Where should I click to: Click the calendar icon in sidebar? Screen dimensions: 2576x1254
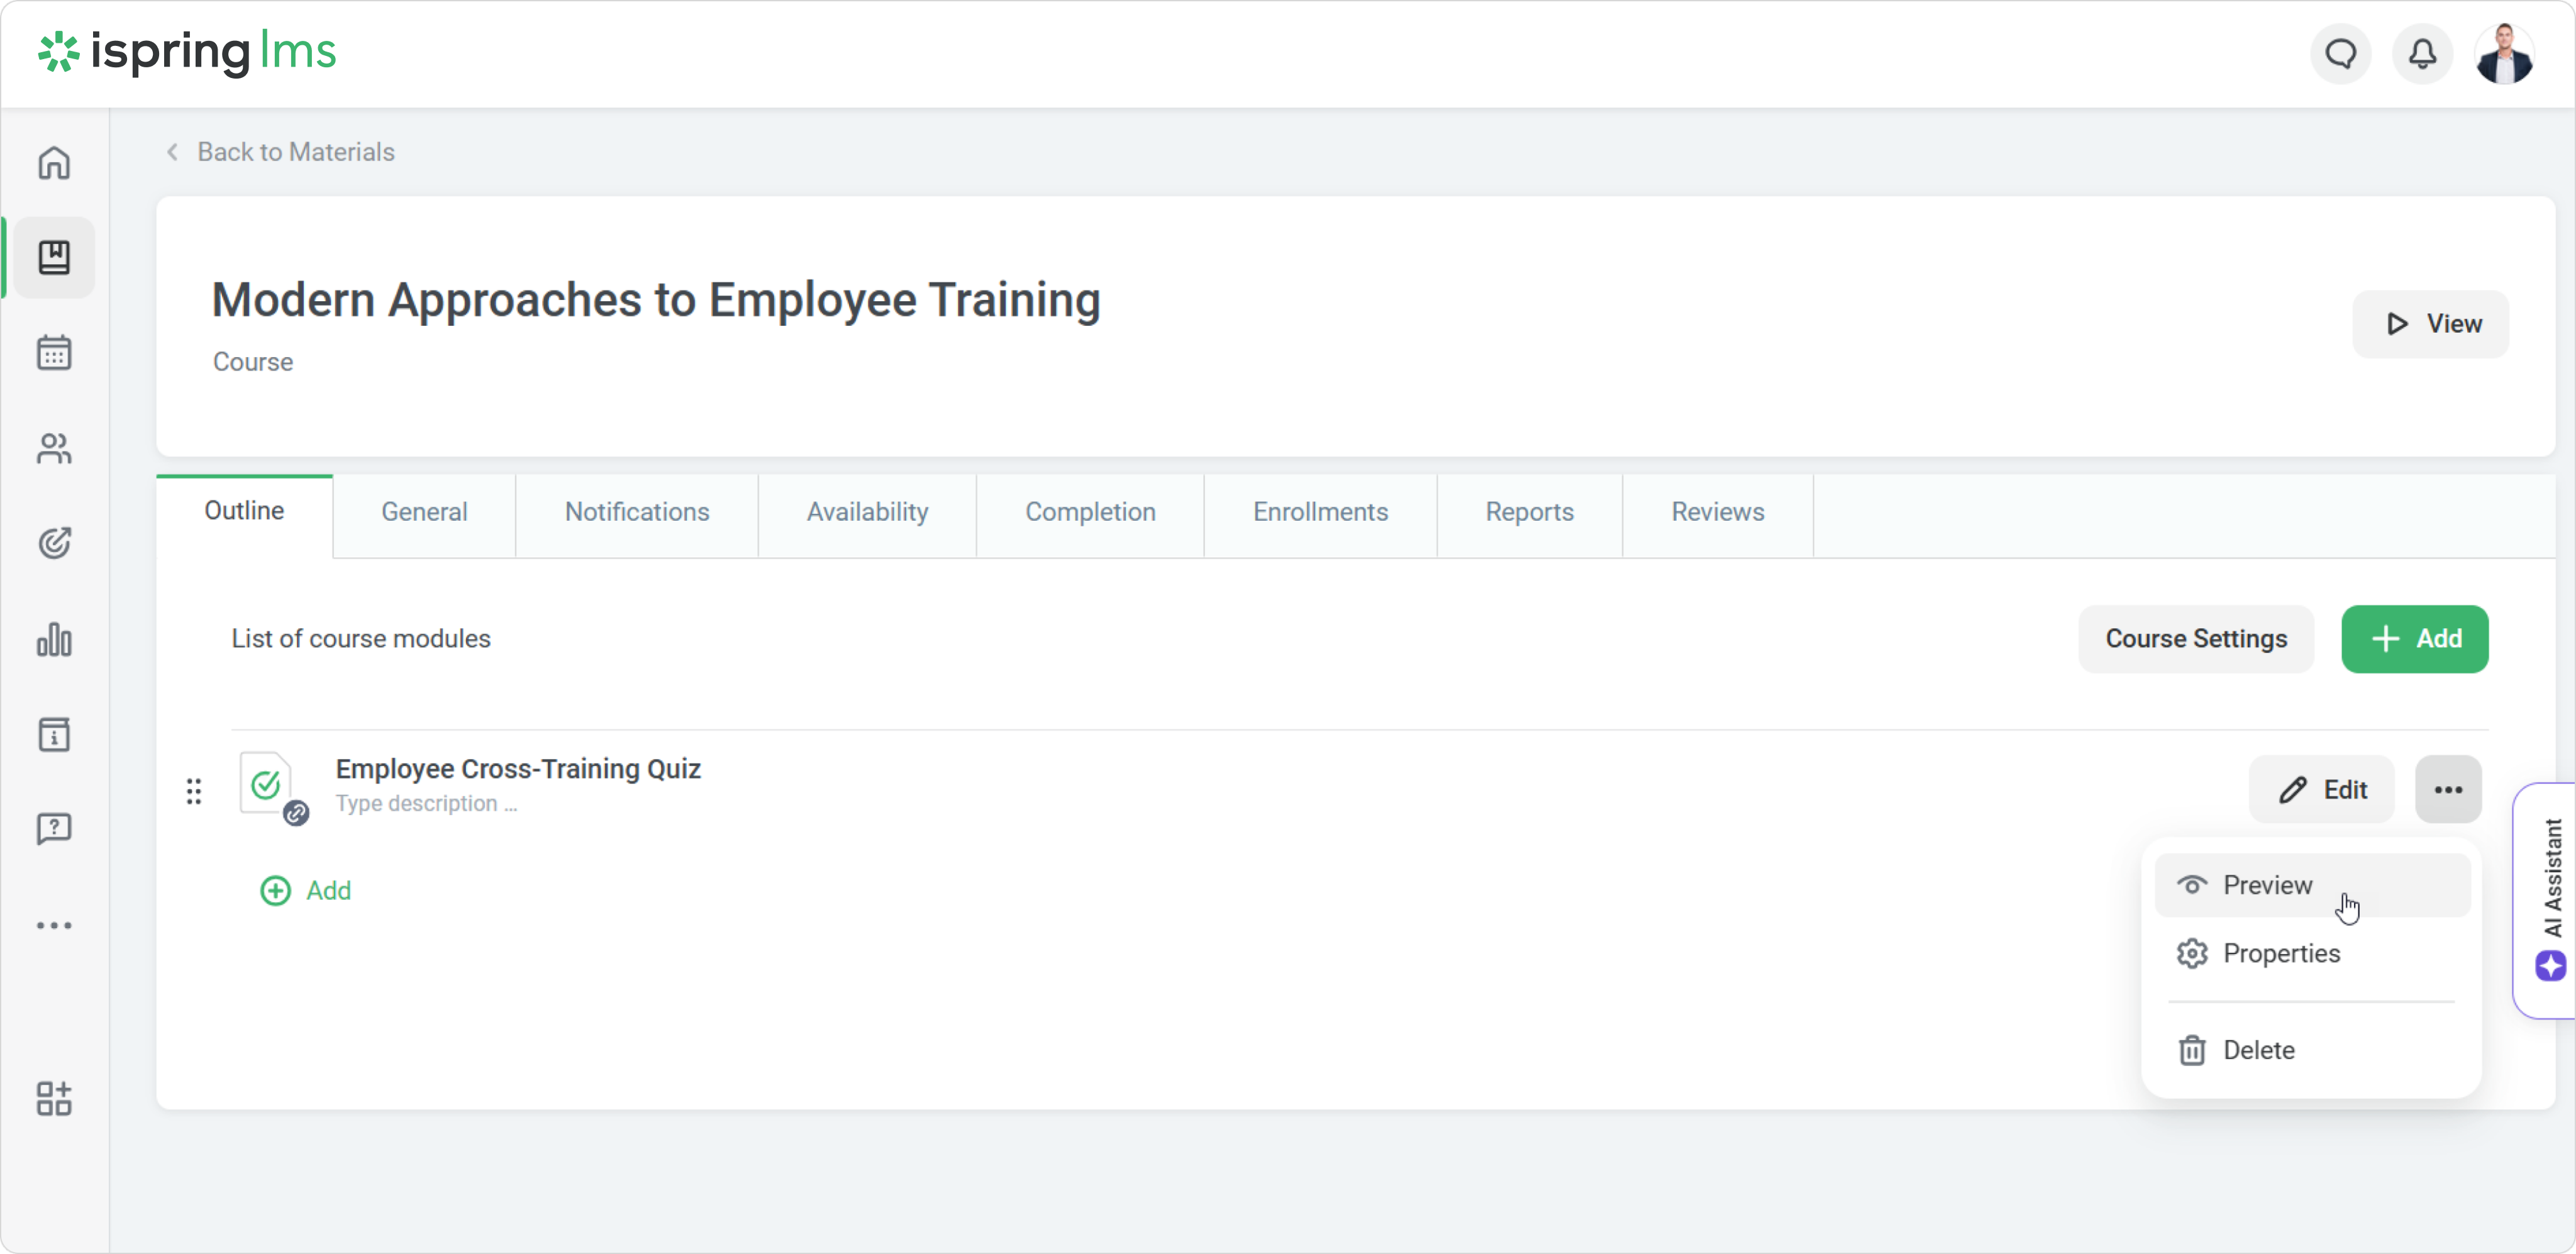point(54,353)
